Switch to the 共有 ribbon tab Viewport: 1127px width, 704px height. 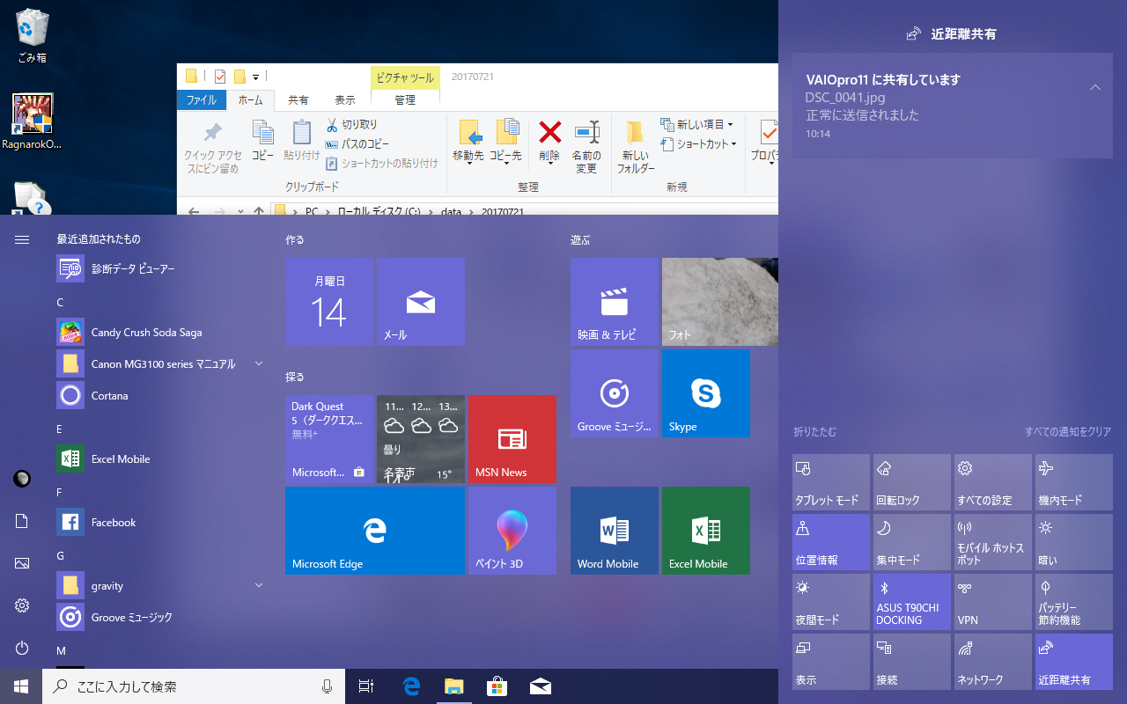(298, 100)
